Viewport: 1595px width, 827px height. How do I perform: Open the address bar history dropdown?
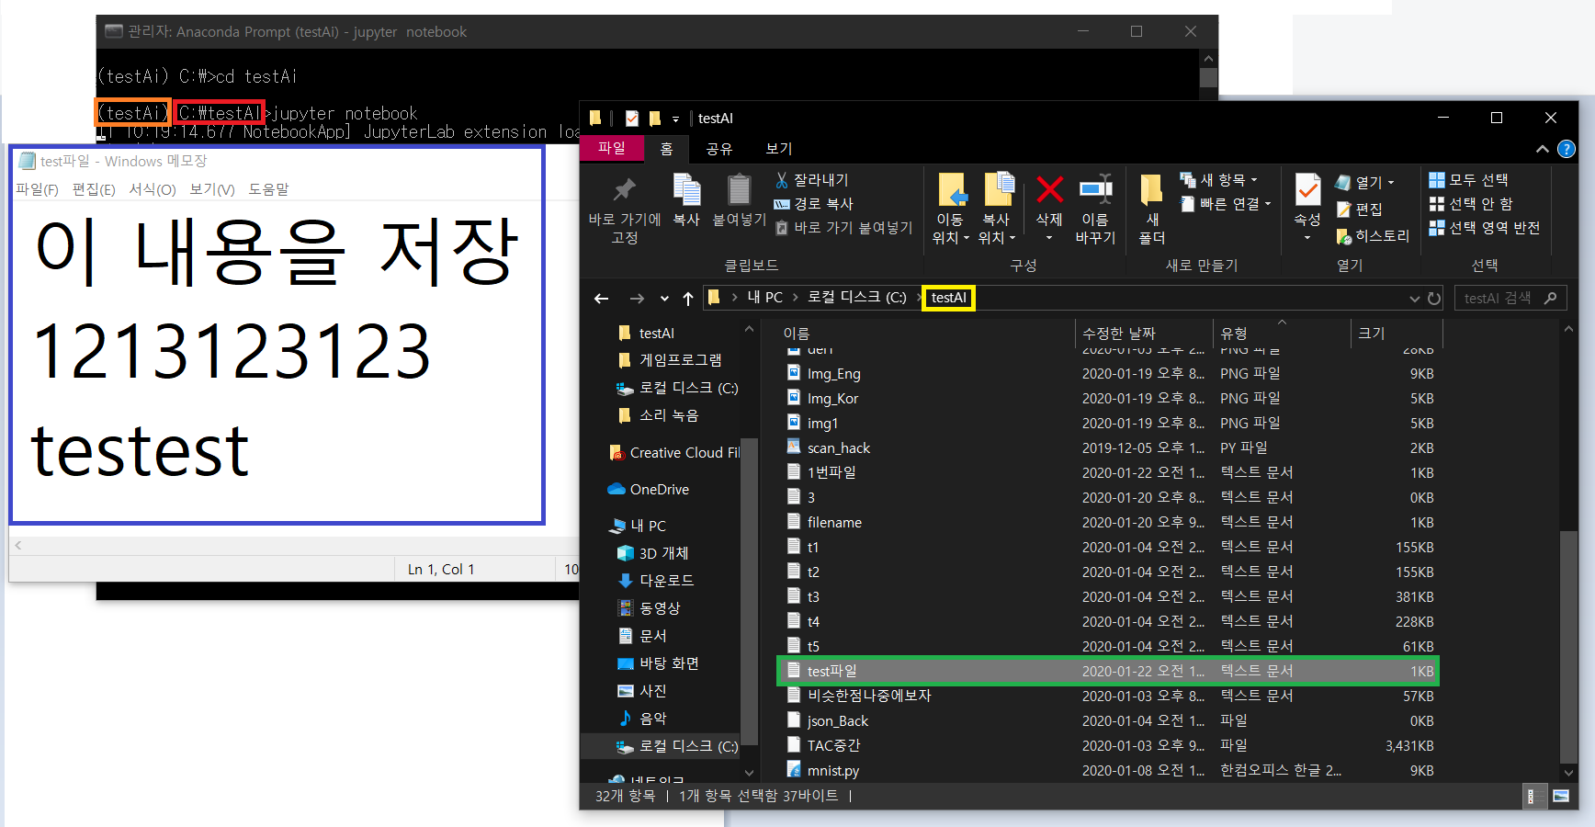tap(1415, 299)
